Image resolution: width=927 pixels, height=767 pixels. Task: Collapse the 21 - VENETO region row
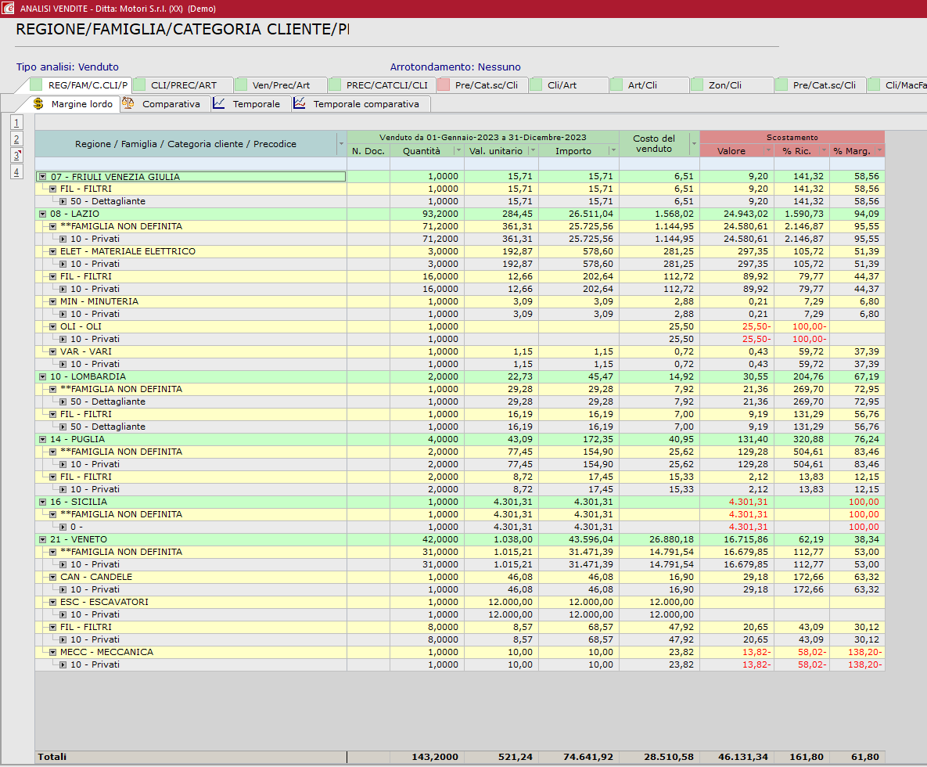point(43,539)
